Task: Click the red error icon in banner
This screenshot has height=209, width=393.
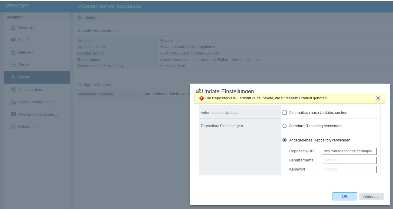Action: [201, 98]
